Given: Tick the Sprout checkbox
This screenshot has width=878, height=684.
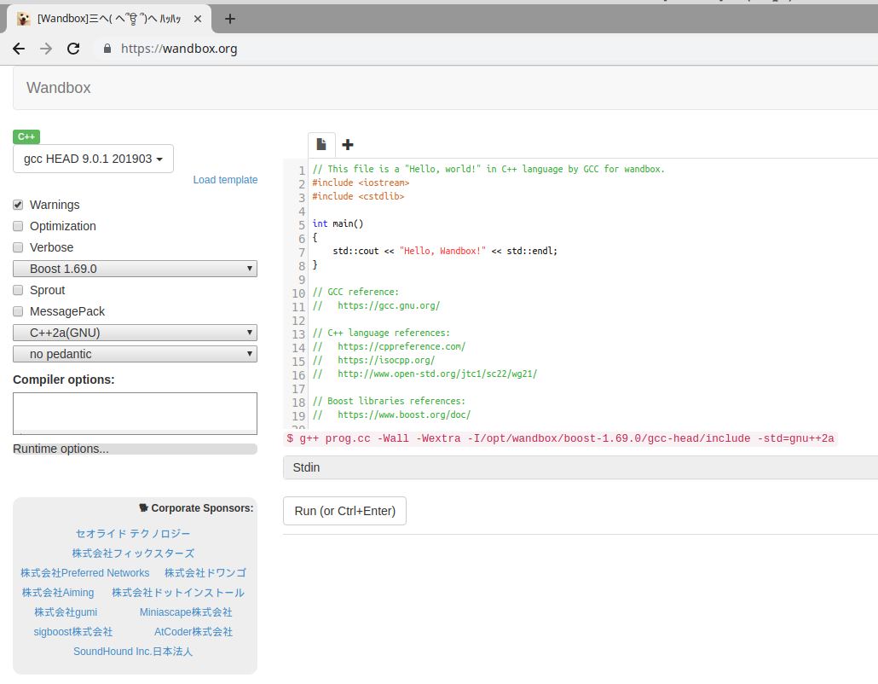Looking at the screenshot, I should (18, 290).
